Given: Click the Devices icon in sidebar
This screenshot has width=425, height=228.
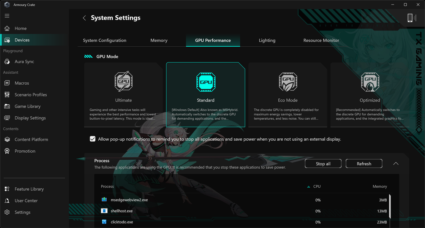Looking at the screenshot, I should (x=7, y=40).
